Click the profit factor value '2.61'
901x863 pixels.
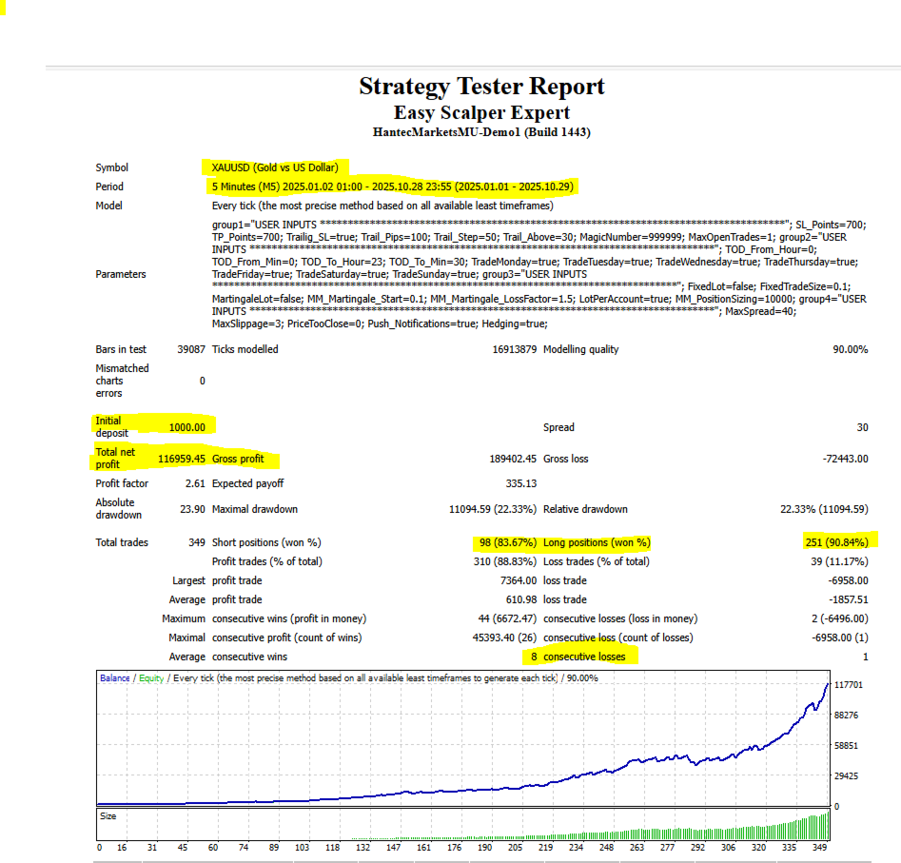[195, 483]
